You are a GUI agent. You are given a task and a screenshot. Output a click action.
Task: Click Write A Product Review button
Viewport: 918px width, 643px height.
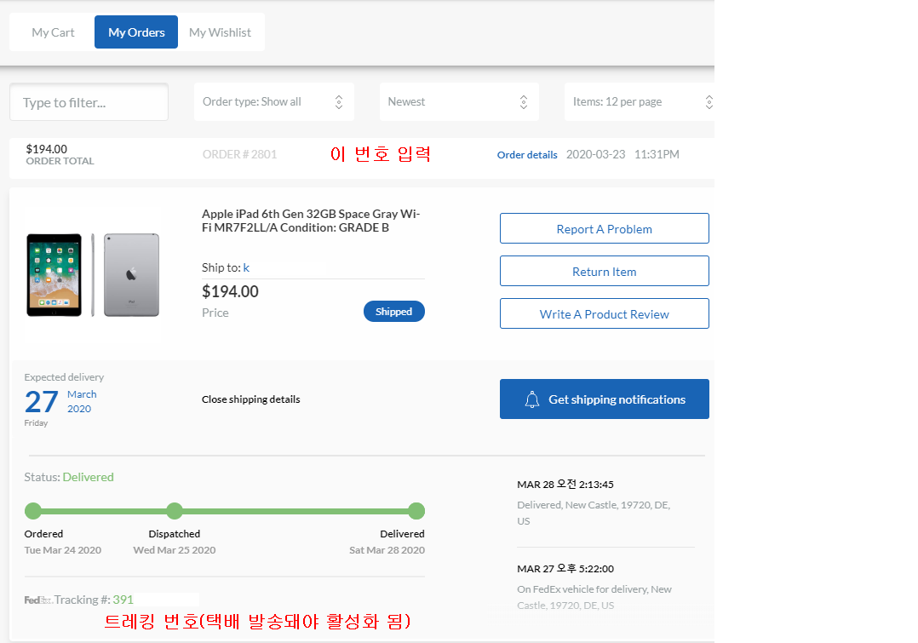[x=605, y=314]
